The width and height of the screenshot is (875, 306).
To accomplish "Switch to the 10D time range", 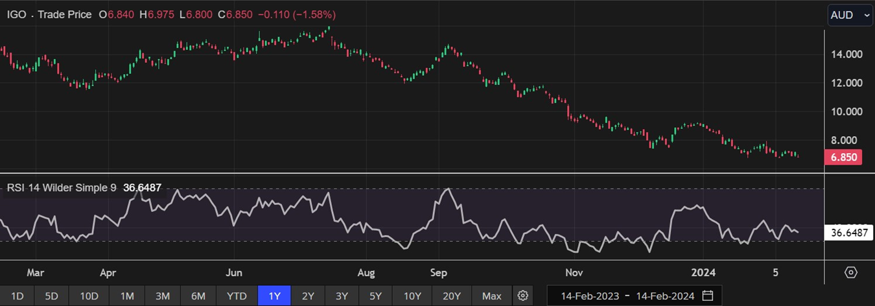I will tap(89, 296).
